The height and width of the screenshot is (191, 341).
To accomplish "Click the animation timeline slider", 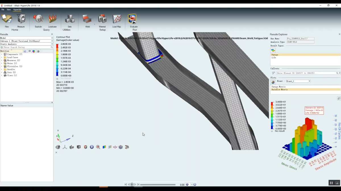I will point(158,185).
